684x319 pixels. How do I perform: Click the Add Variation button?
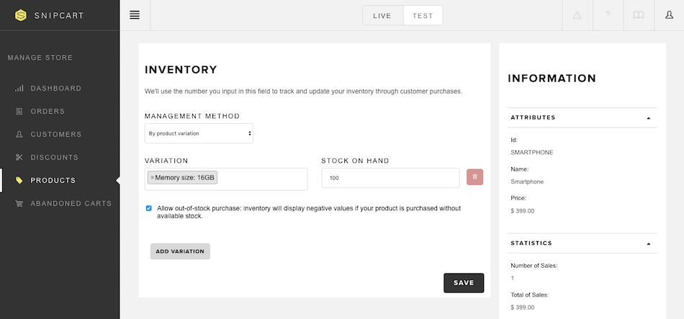180,251
